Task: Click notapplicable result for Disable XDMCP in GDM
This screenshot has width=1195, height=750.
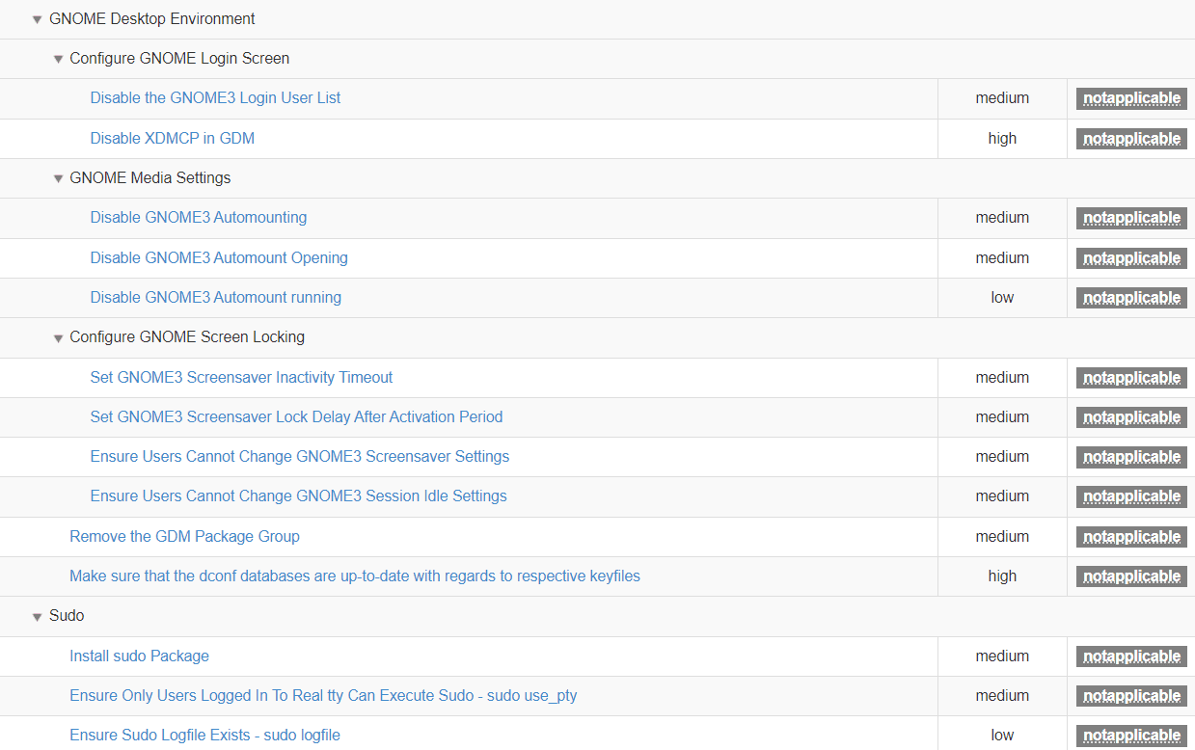Action: [1131, 139]
